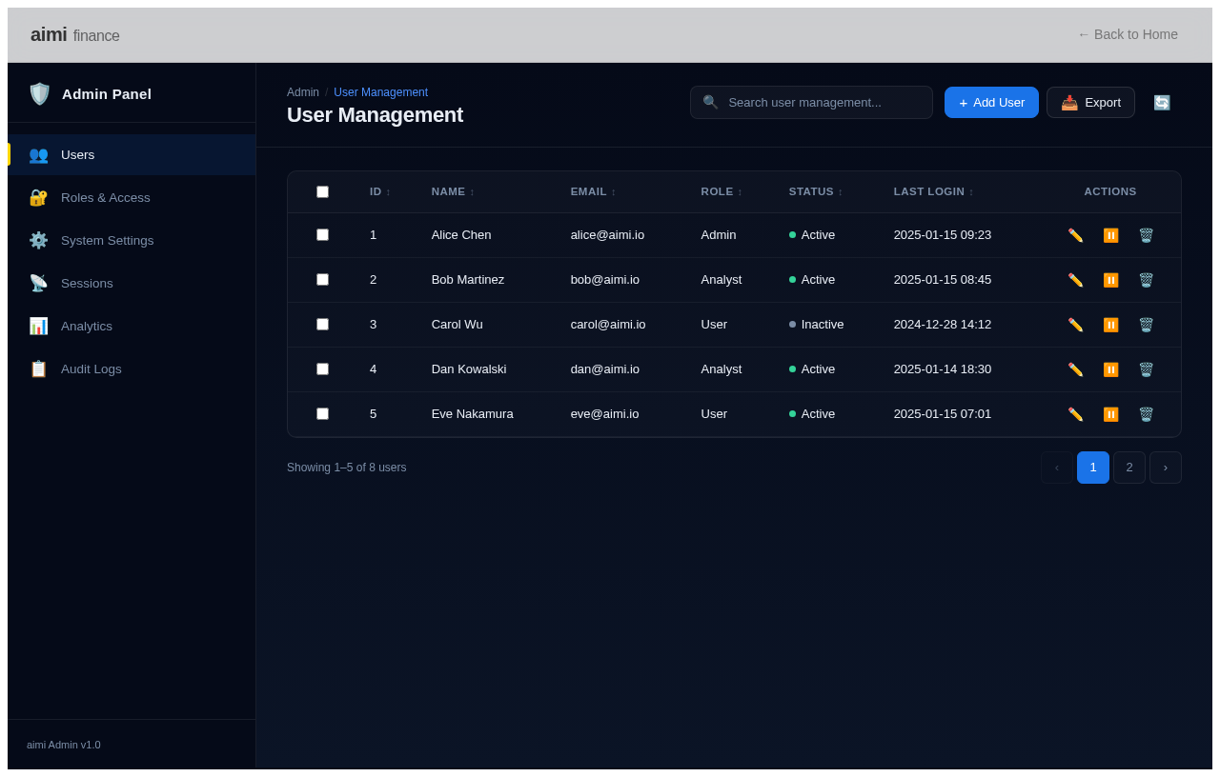1220x777 pixels.
Task: Click pause icon in Carol Wu row
Action: (x=1110, y=325)
